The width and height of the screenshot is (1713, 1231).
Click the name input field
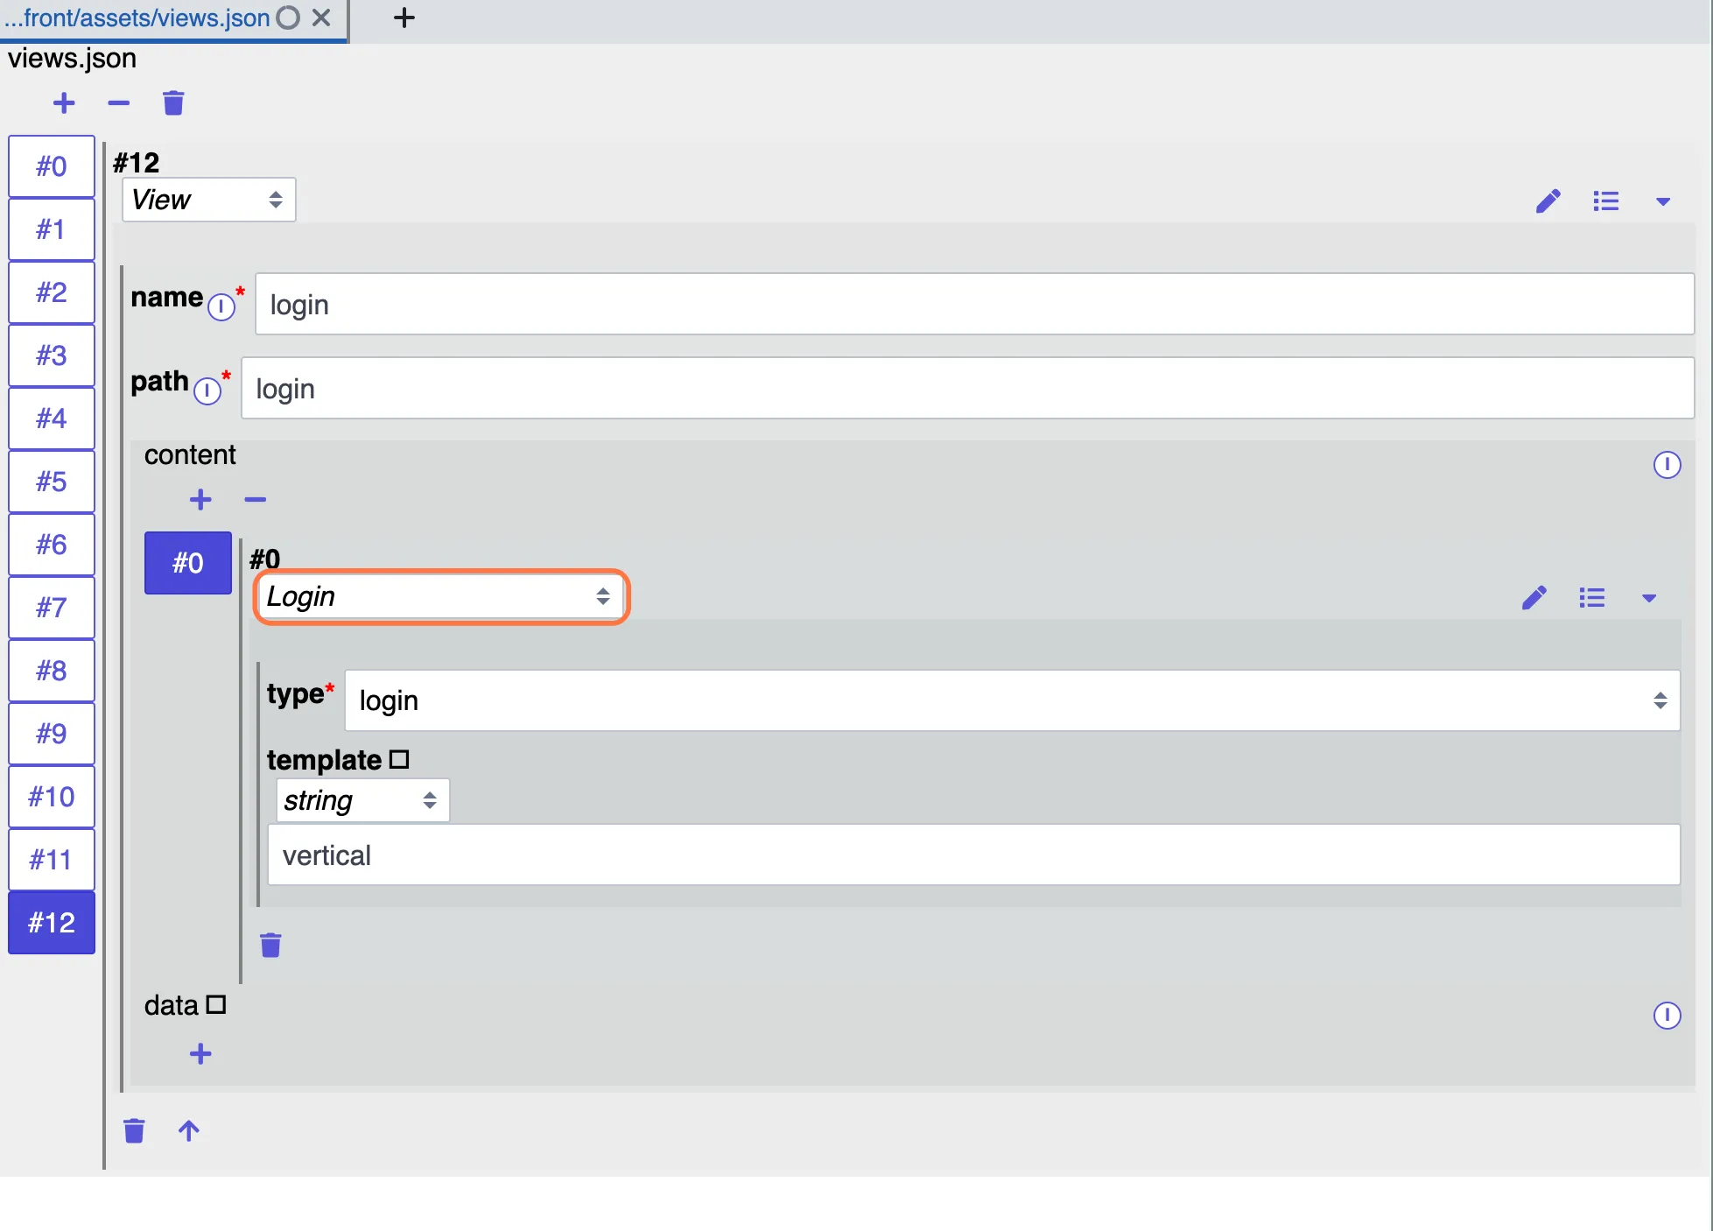click(x=974, y=305)
